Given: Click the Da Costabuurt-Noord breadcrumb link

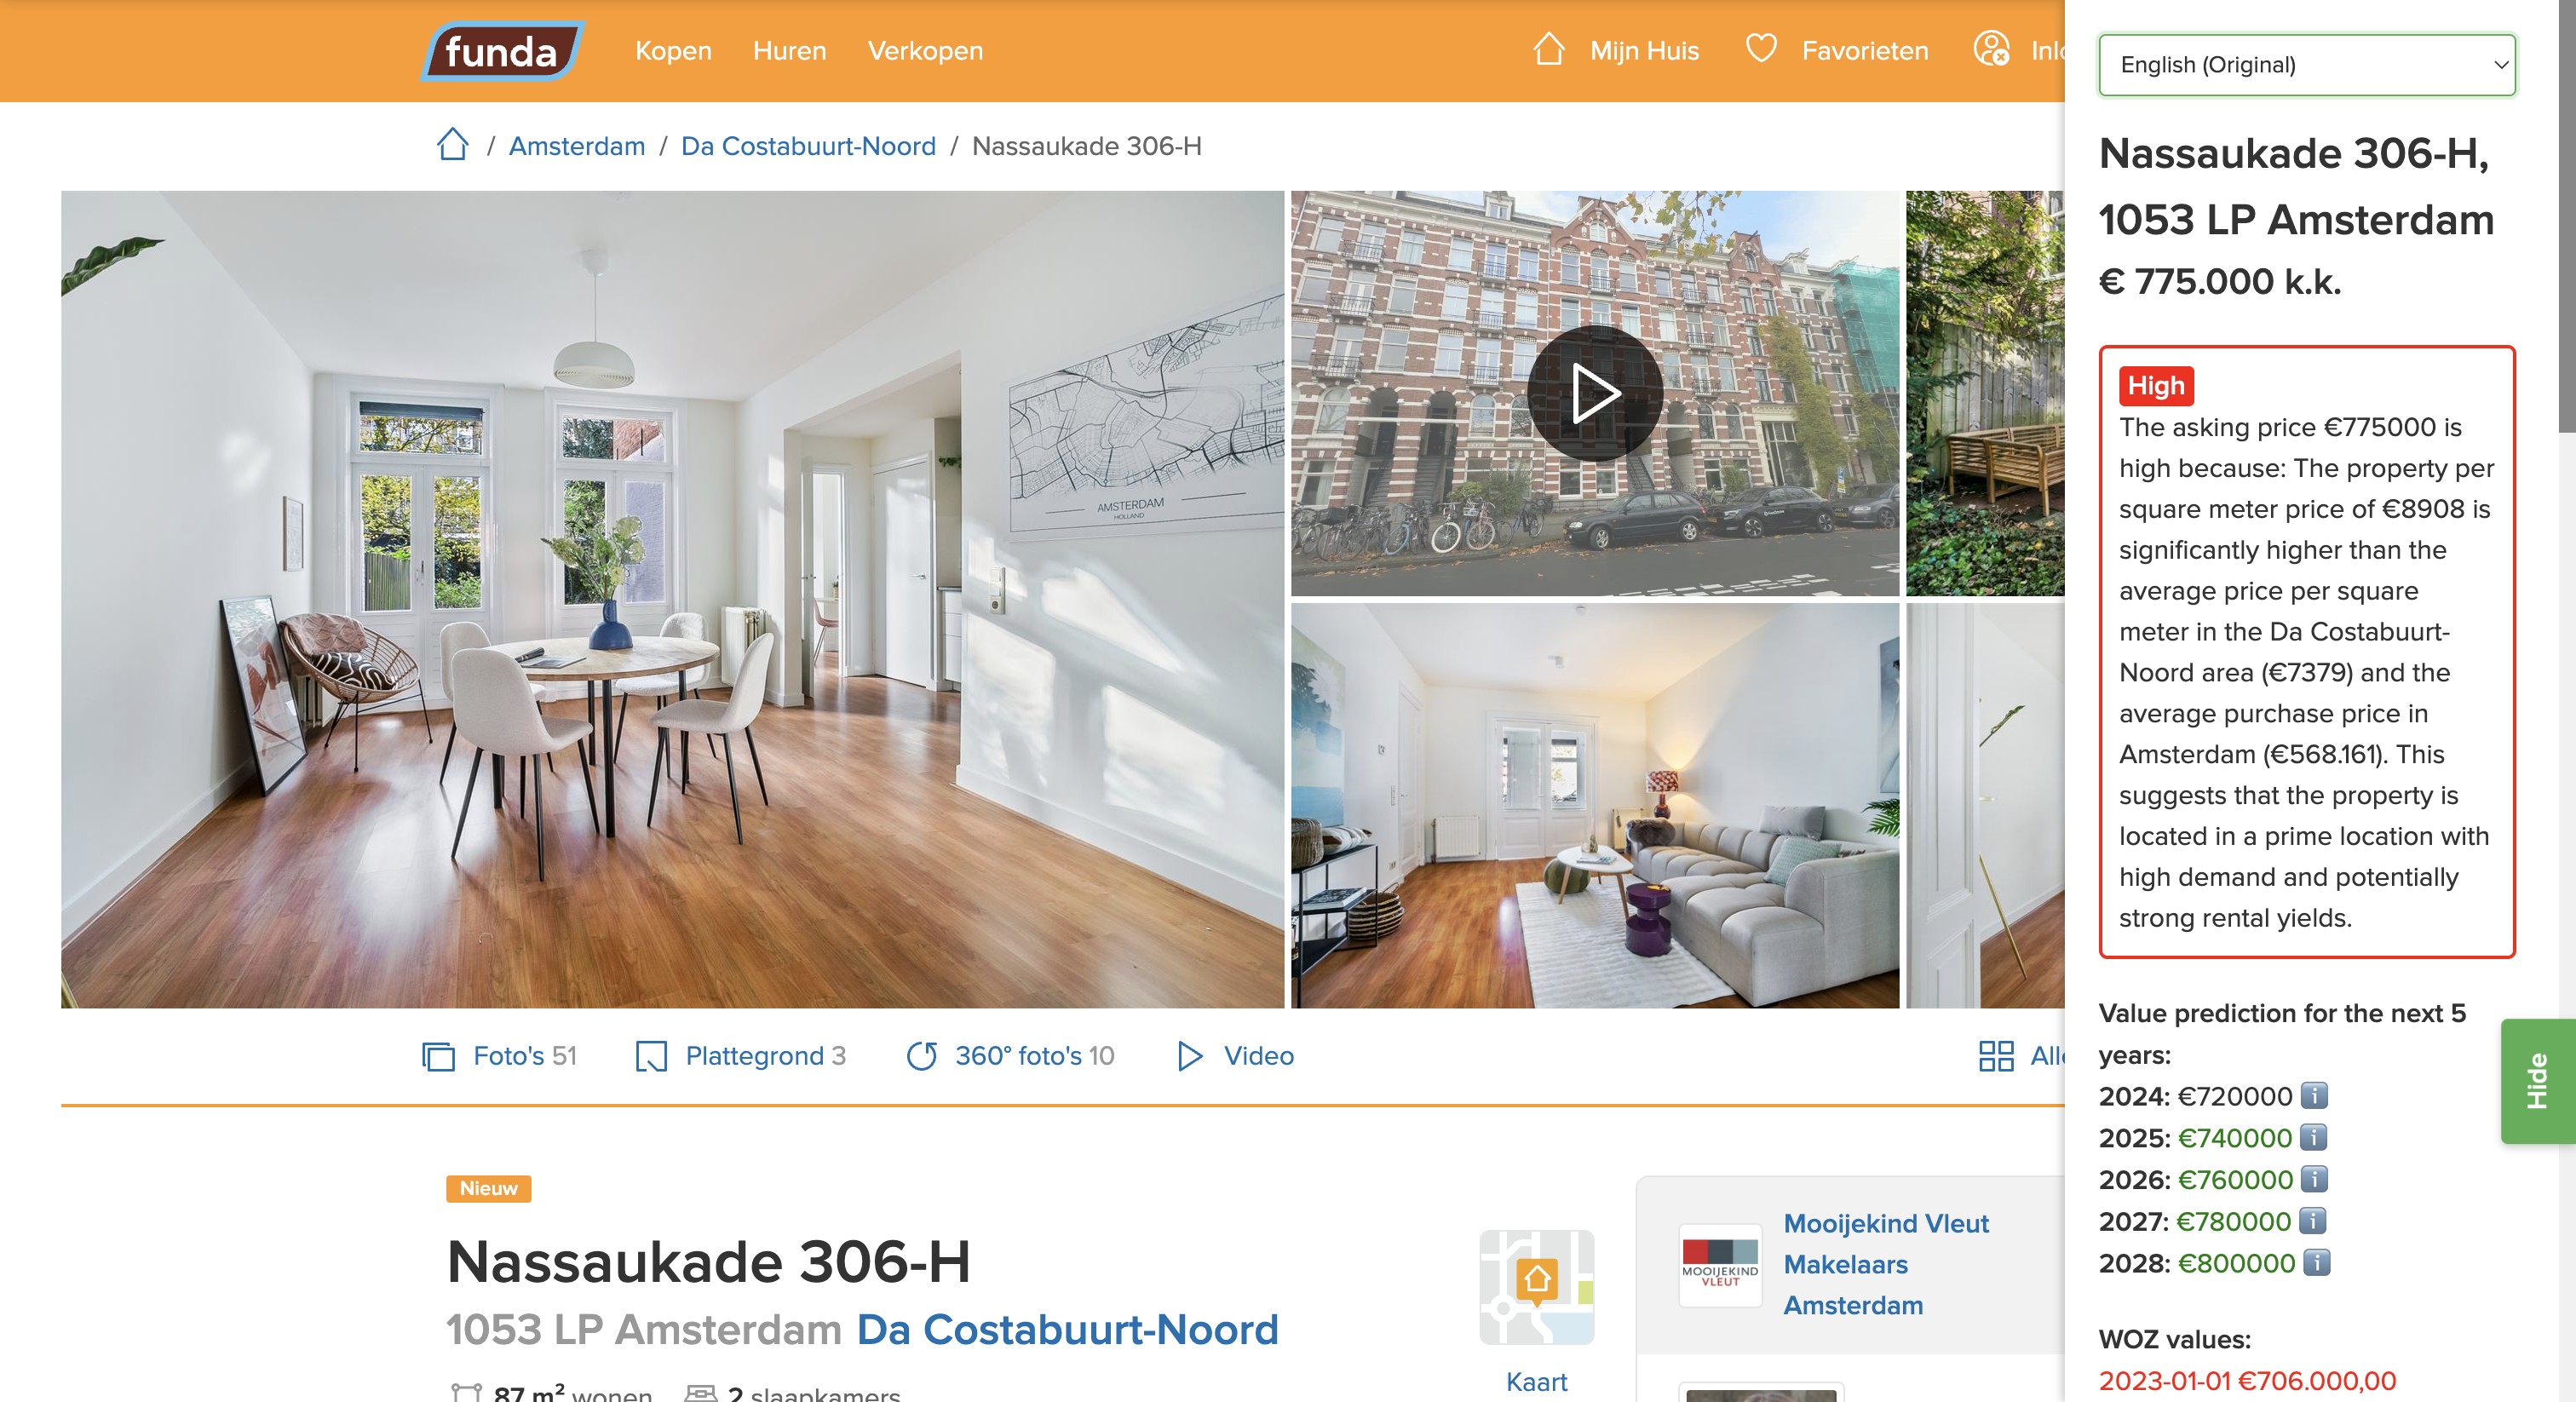Looking at the screenshot, I should pyautogui.click(x=808, y=146).
